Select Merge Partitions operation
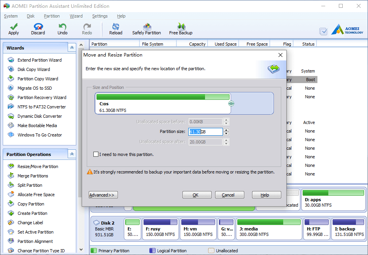Image resolution: width=368 pixels, height=255 pixels. click(x=33, y=176)
